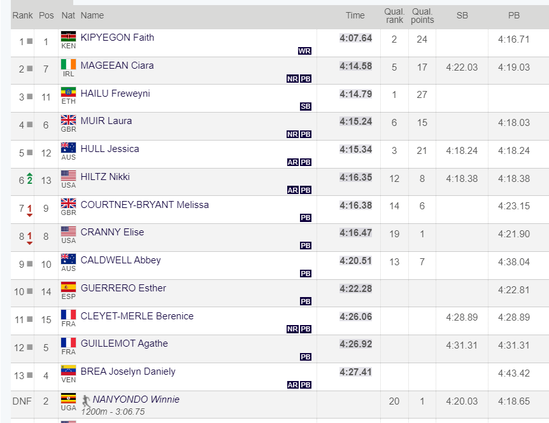The height and width of the screenshot is (423, 549).
Task: Click PB badge in GUERRERO Esther row
Action: [305, 302]
